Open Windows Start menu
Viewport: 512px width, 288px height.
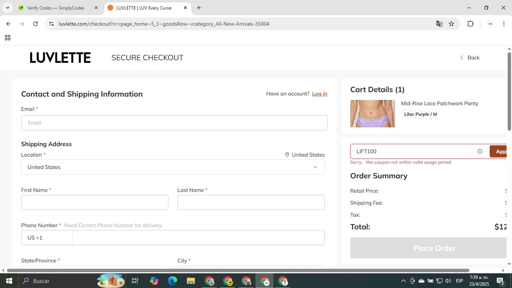(x=9, y=281)
